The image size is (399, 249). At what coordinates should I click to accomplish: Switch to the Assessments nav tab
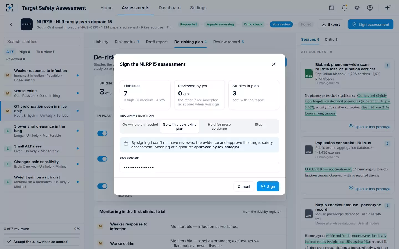(x=135, y=8)
